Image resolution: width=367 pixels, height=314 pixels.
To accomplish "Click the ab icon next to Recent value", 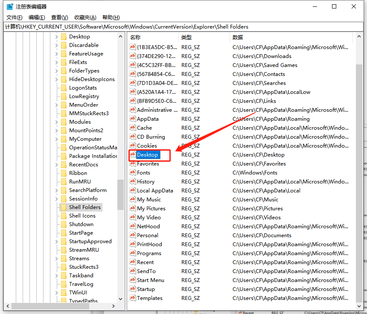I will point(132,262).
